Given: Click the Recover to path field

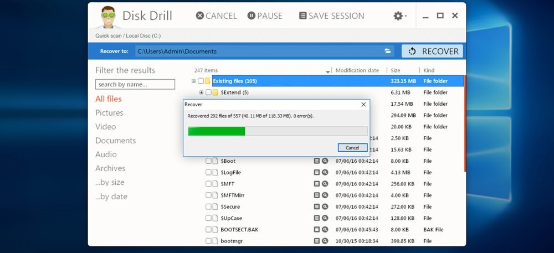Looking at the screenshot, I should coord(265,51).
